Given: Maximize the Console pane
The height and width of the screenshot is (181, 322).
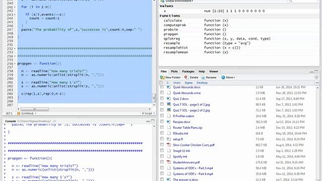Looking at the screenshot, I should click(152, 121).
